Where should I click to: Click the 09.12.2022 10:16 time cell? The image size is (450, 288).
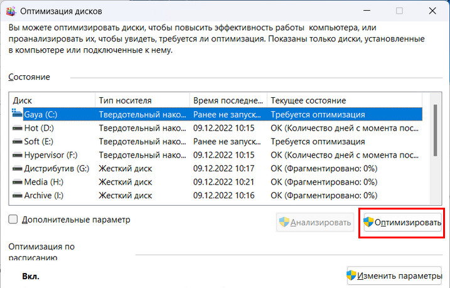click(223, 195)
